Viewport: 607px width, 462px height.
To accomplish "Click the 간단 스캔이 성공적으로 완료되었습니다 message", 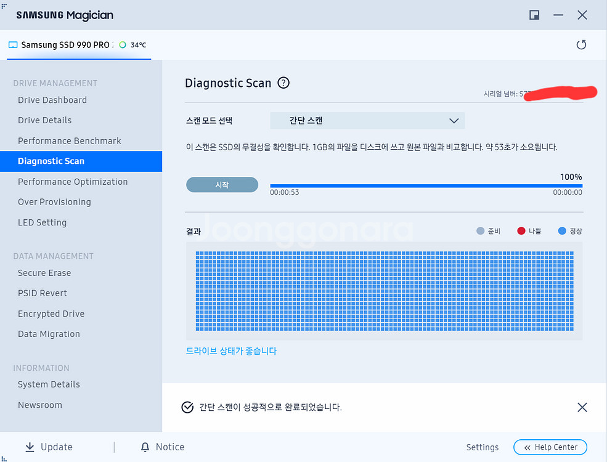I will pos(270,407).
